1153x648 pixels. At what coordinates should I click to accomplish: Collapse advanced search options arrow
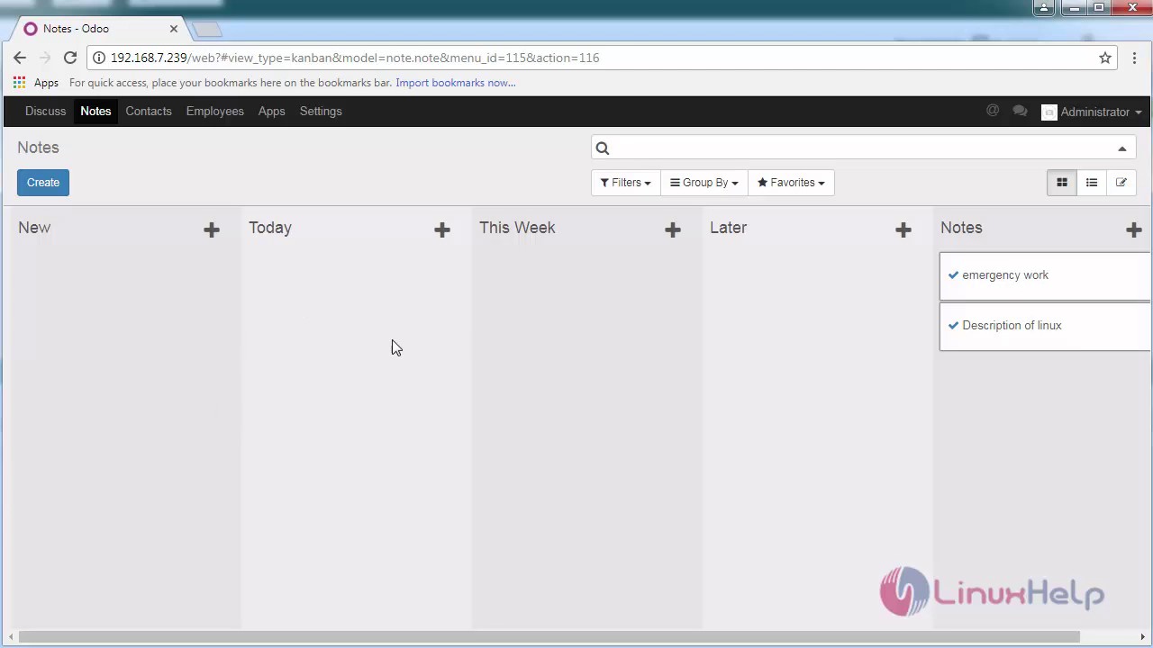[x=1121, y=148]
